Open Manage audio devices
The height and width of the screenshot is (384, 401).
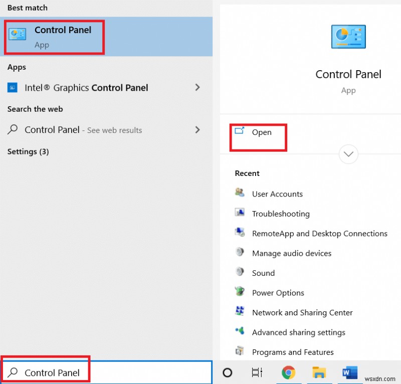click(291, 253)
